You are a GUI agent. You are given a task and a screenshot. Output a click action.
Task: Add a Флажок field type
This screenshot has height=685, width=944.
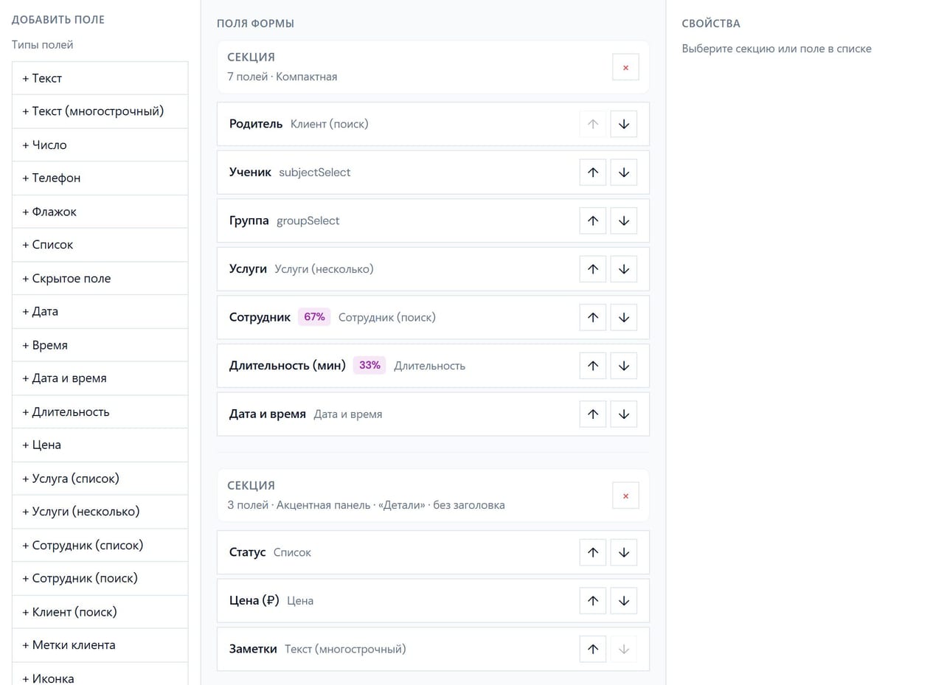100,212
